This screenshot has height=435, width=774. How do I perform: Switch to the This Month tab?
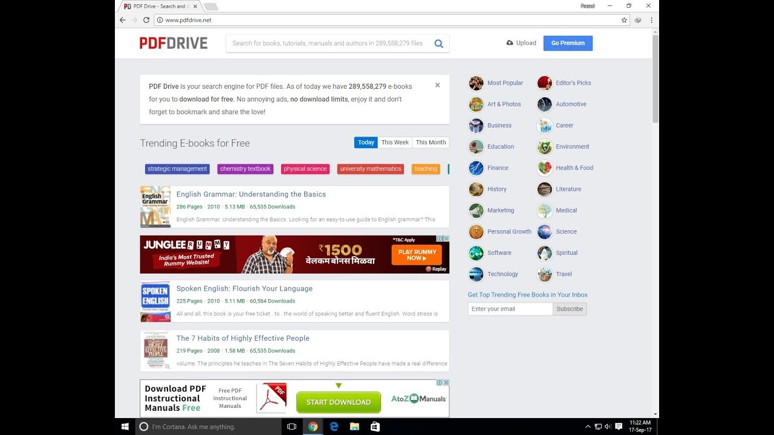tap(431, 143)
